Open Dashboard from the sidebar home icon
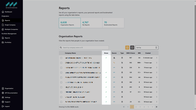This screenshot has height=110, width=196. 3,12
